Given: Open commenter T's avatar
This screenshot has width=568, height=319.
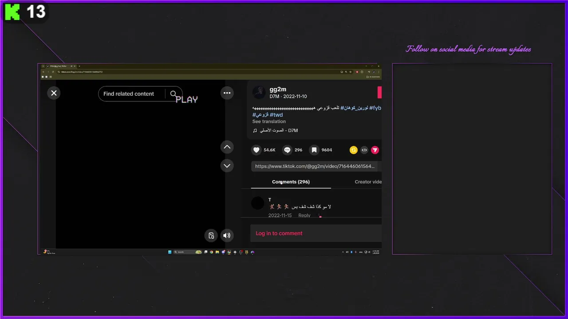Looking at the screenshot, I should (x=258, y=203).
